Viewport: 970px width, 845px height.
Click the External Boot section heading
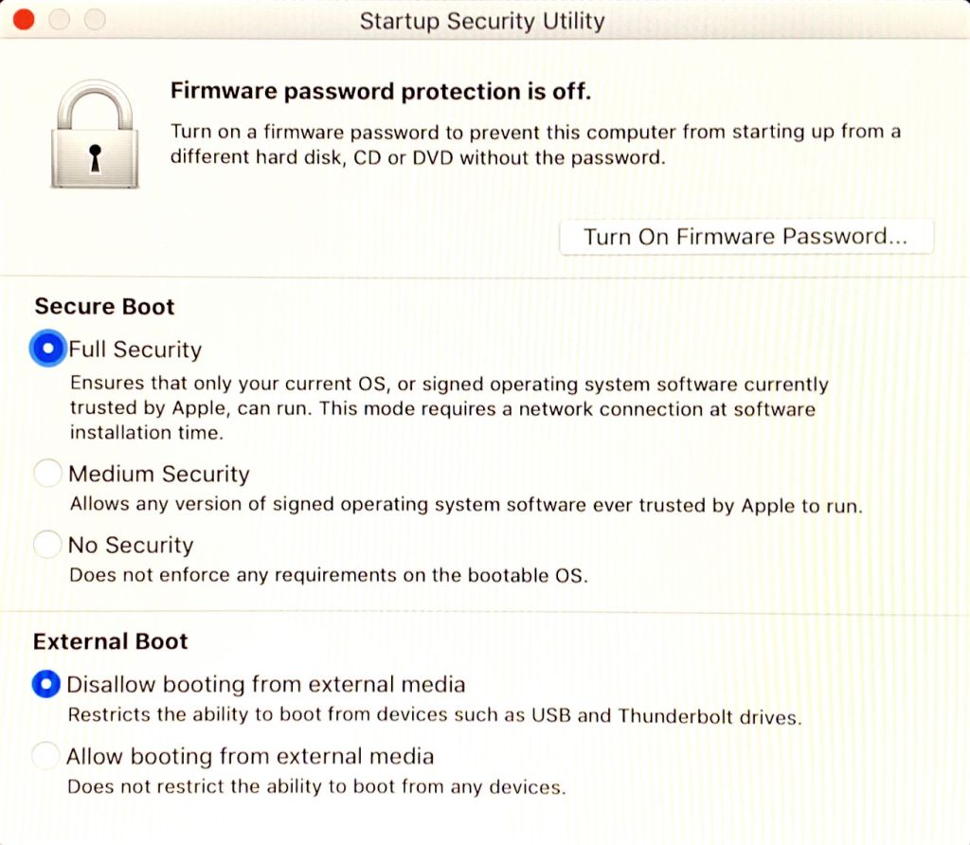[x=110, y=641]
